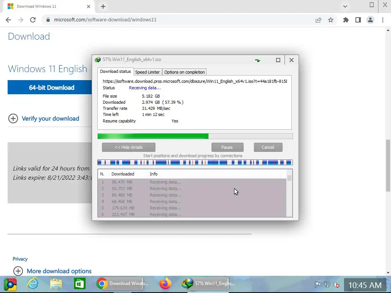Go forward in Chrome
Screen dimensions: 391x293
pos(21,20)
